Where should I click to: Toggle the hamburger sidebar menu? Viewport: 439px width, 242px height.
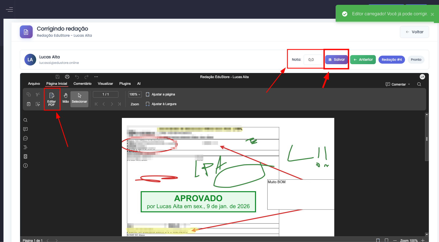point(9,10)
